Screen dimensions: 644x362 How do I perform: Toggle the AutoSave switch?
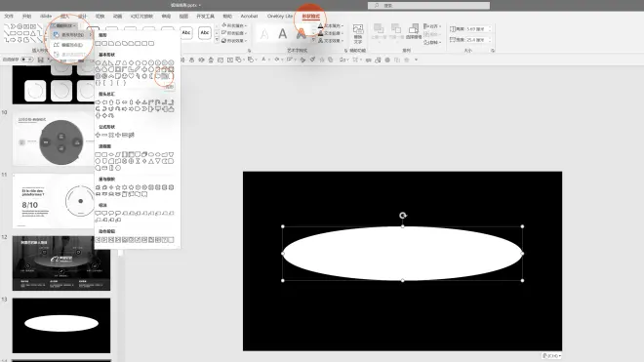27,60
